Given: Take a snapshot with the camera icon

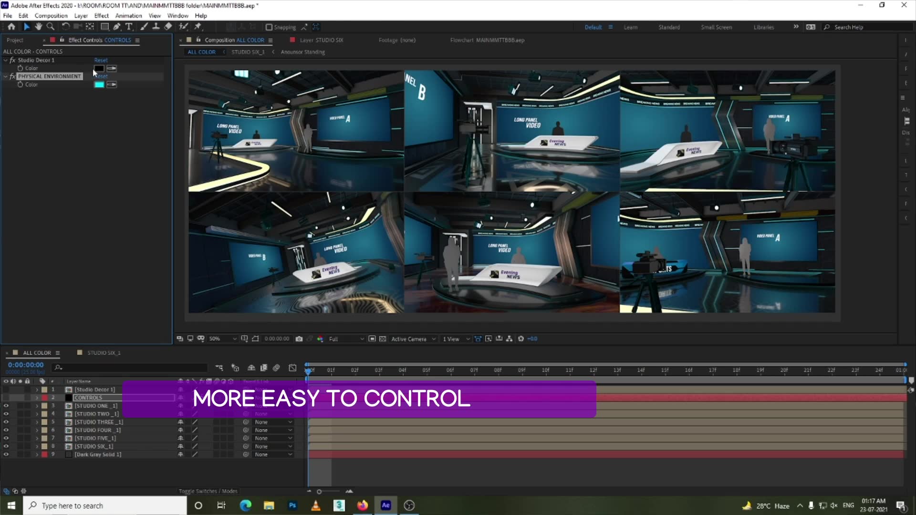Looking at the screenshot, I should (x=299, y=339).
